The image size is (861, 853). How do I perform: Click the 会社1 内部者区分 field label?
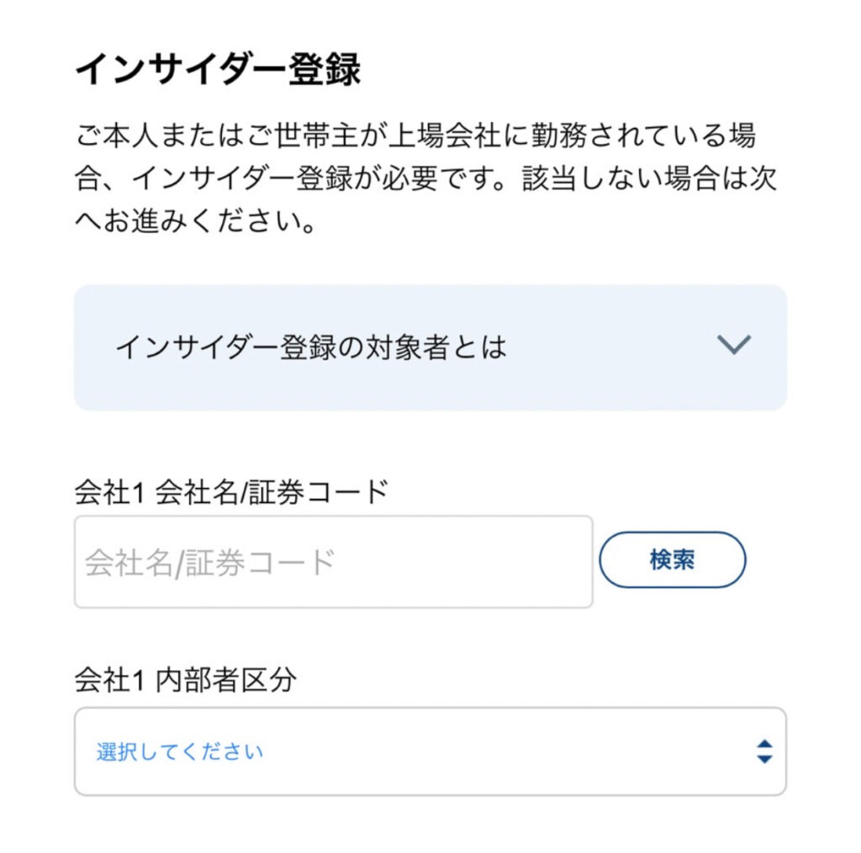point(186,681)
